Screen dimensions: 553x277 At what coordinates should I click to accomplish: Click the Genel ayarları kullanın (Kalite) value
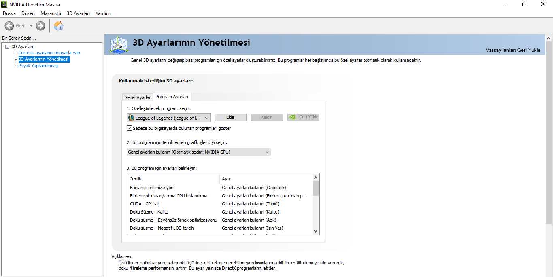coord(251,212)
